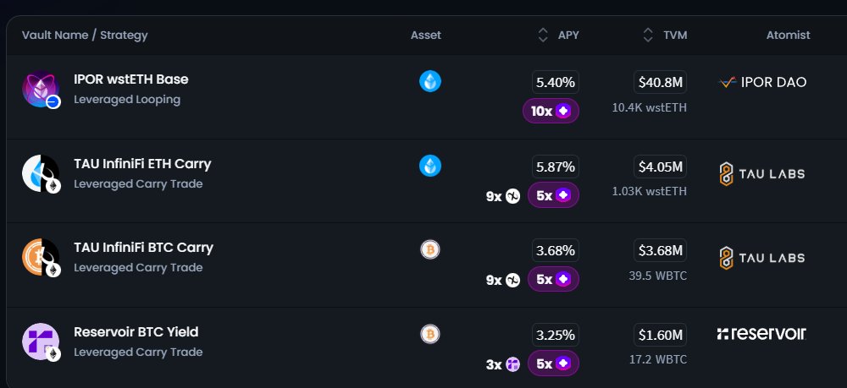Viewport: 847px width, 388px height.
Task: Click the Reservoir BTC Yield vault icon
Action: tap(40, 341)
